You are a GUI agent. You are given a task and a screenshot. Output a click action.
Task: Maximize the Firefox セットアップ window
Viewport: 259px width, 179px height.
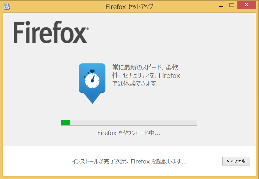232,5
